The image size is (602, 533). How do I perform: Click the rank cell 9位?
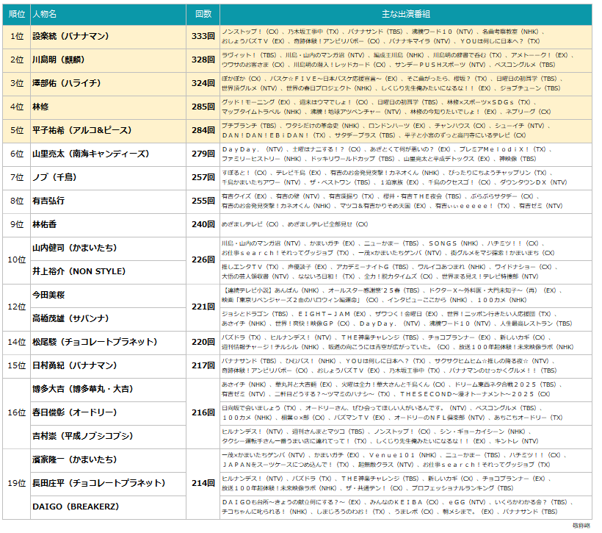16,224
